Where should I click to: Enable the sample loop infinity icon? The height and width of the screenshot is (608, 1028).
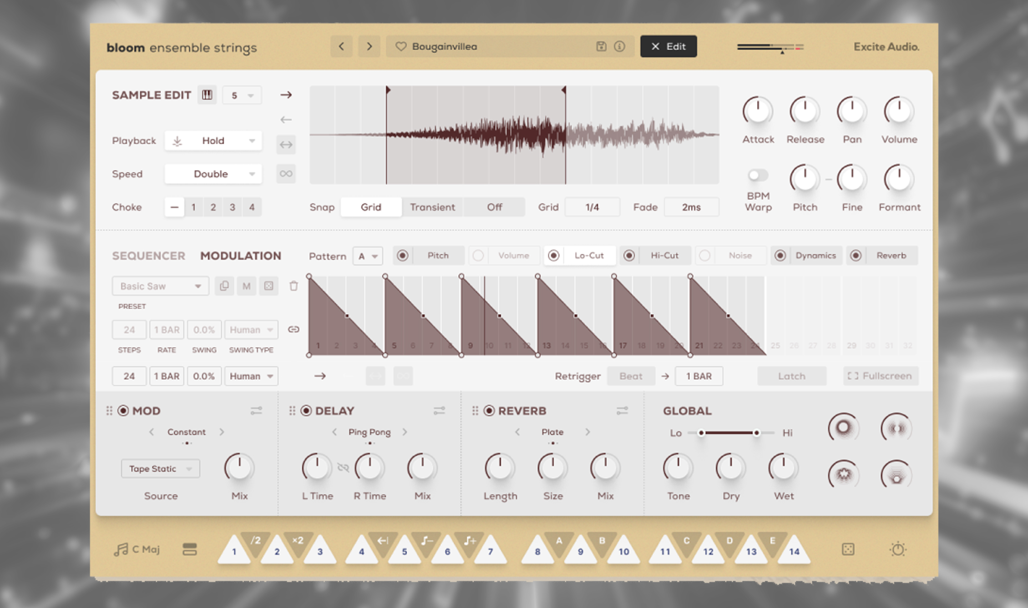coord(286,174)
